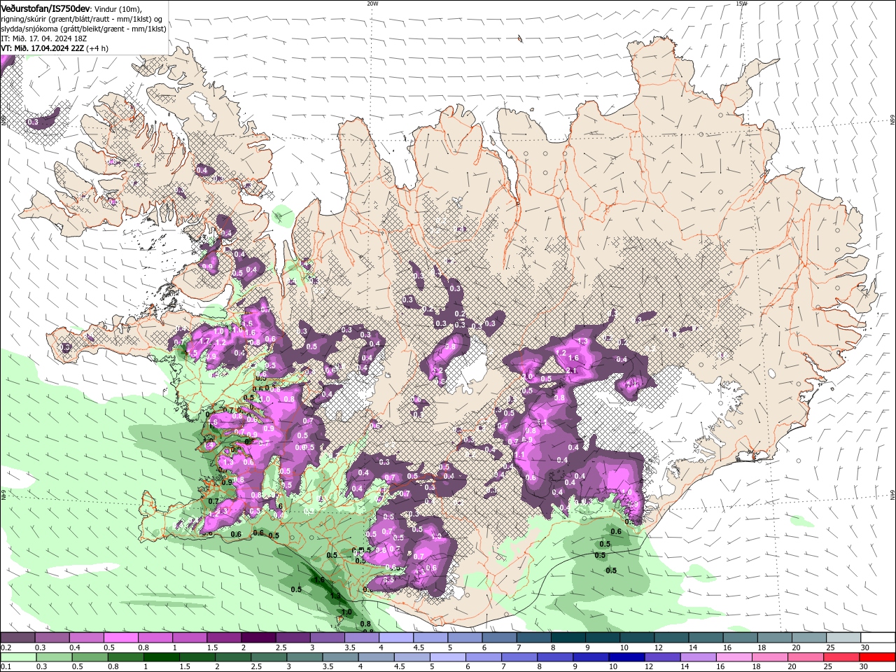Click the light pink 16 swatch, lower scale
The width and height of the screenshot is (896, 672).
click(x=734, y=657)
